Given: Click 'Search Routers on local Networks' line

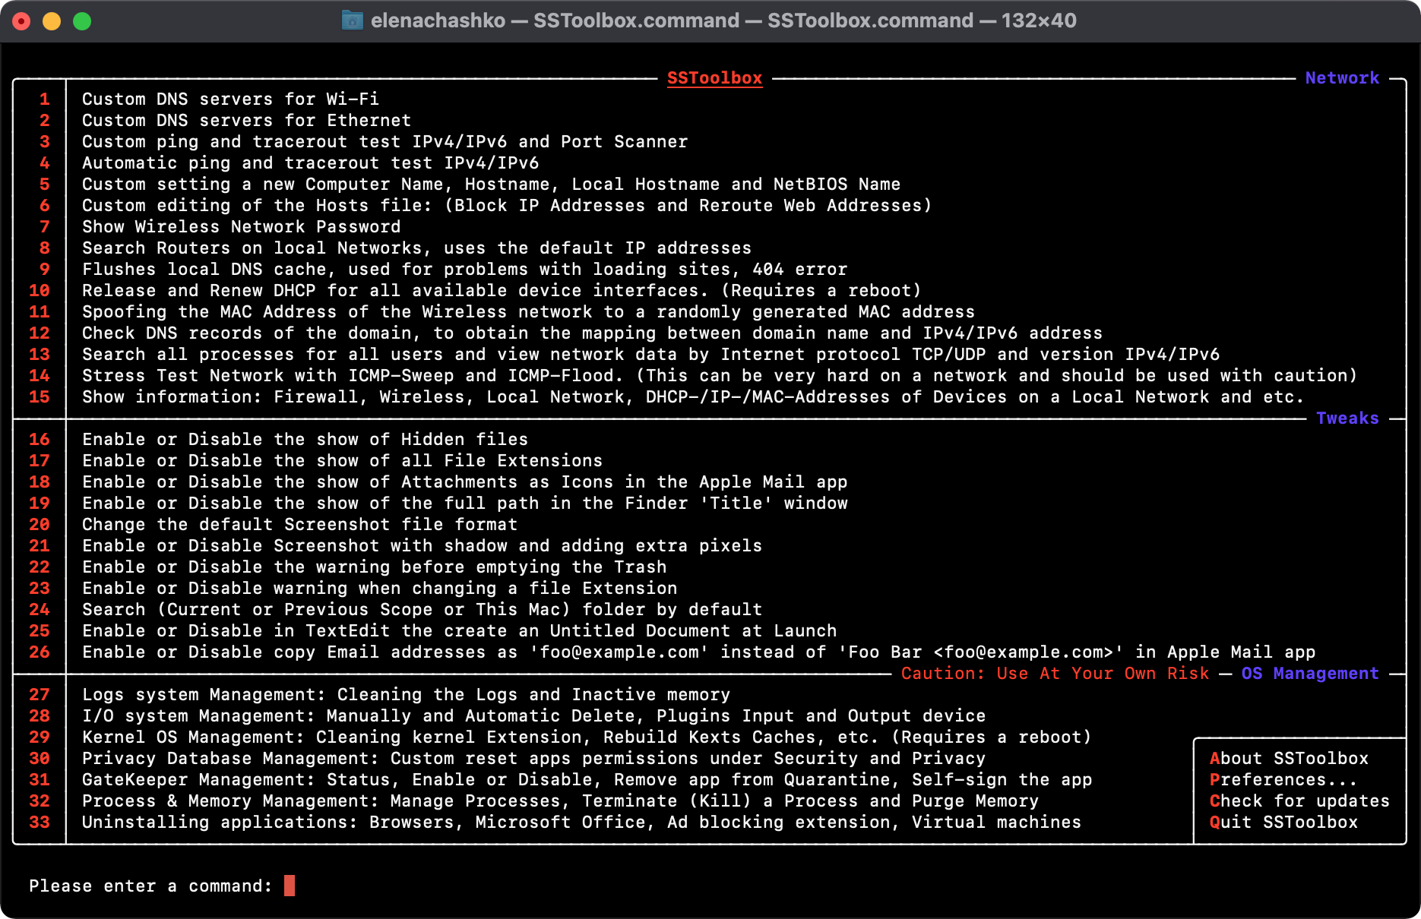Looking at the screenshot, I should 416,248.
